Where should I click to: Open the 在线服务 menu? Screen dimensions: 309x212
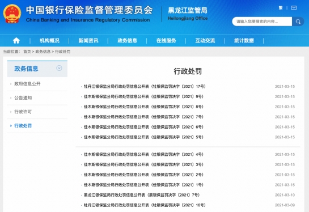click(x=166, y=41)
